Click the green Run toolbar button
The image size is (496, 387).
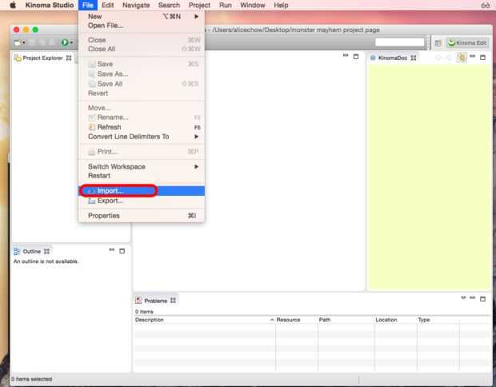click(x=65, y=42)
